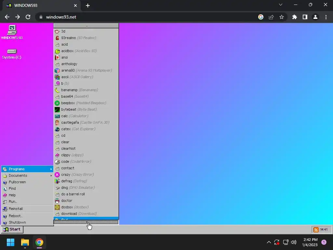Choose Fullscreen in the start menu
333x250 pixels.
[x=27, y=182]
